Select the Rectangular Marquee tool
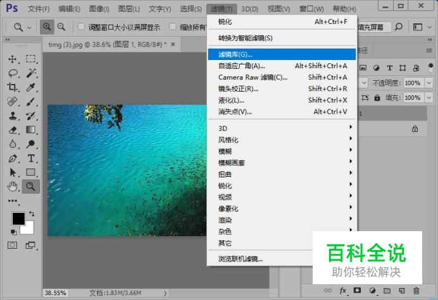The height and width of the screenshot is (300, 438). [31, 59]
